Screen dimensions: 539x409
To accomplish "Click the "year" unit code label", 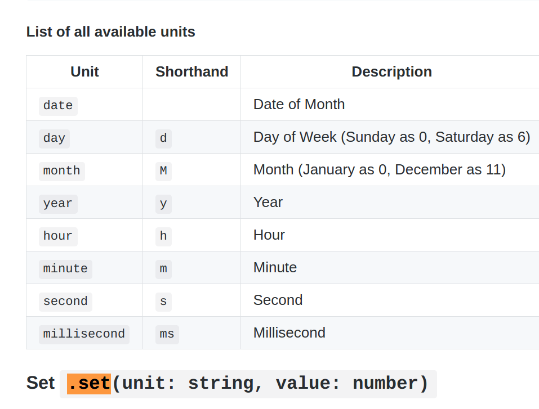I will click(58, 204).
